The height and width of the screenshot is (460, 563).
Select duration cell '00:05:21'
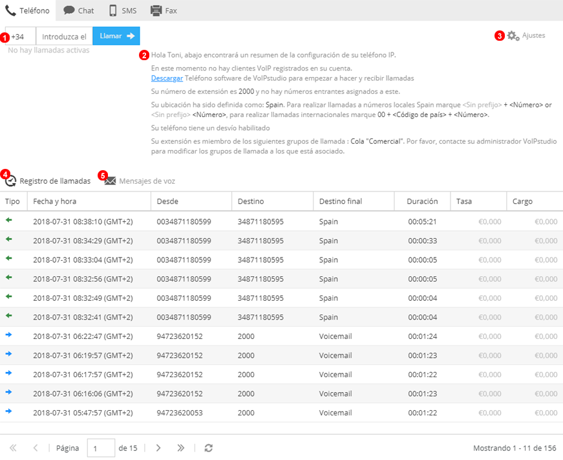(422, 222)
